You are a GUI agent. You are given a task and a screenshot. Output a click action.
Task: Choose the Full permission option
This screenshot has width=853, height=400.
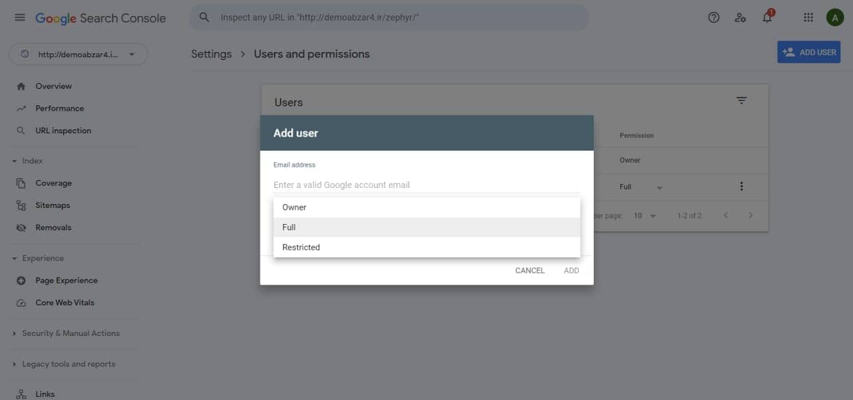pyautogui.click(x=426, y=227)
